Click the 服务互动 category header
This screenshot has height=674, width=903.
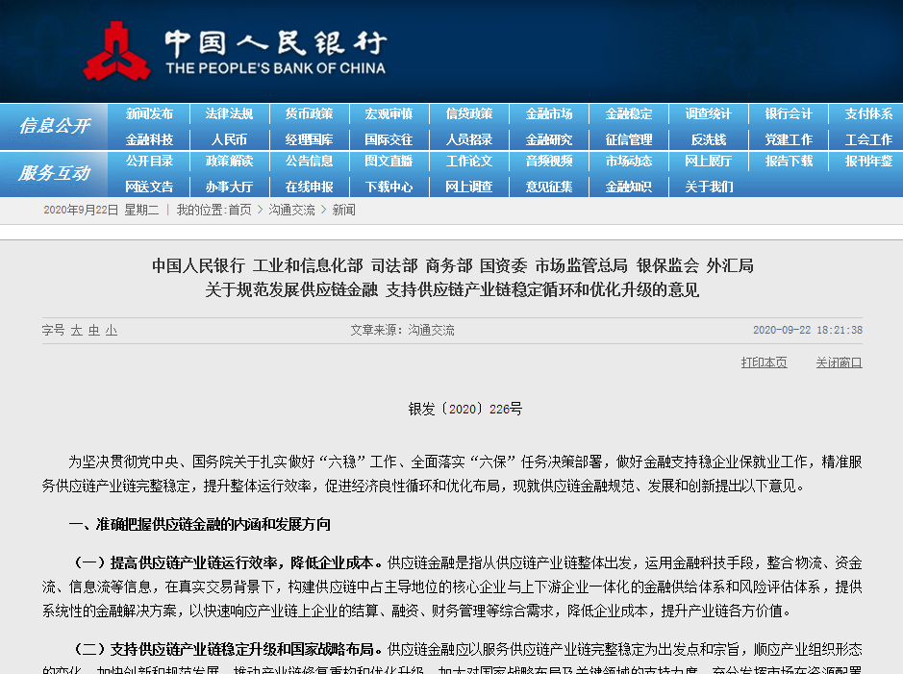click(54, 173)
